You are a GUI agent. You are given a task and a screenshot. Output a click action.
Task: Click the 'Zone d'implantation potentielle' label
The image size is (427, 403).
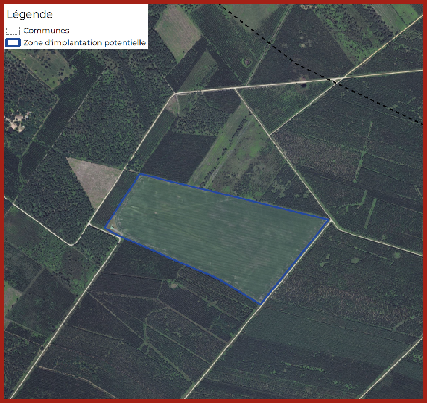(84, 43)
